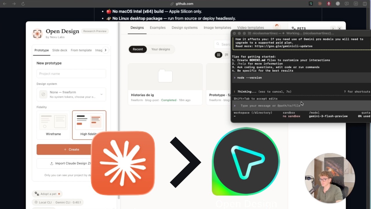Select High fidelity option

click(x=89, y=125)
